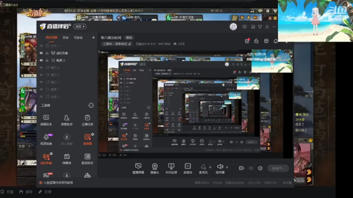Open the 歌词助手 lyrics assistant tool
The image size is (353, 198).
pos(87,159)
